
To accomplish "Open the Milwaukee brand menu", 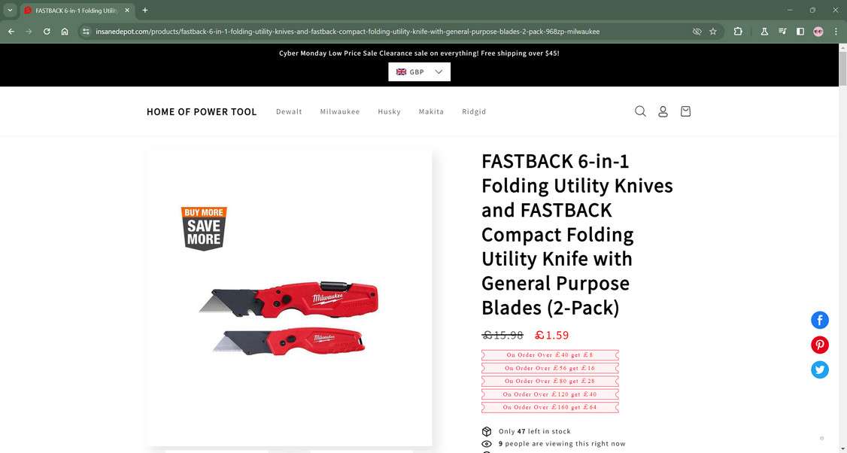I will 340,111.
